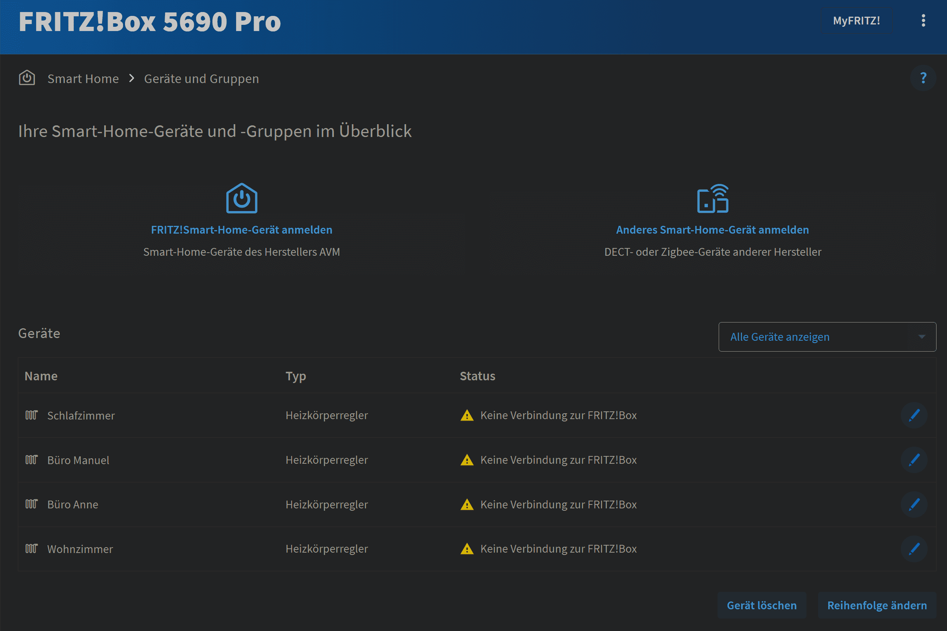Click the radiator icon beside Schlafzimmer
This screenshot has height=631, width=947.
pos(31,415)
